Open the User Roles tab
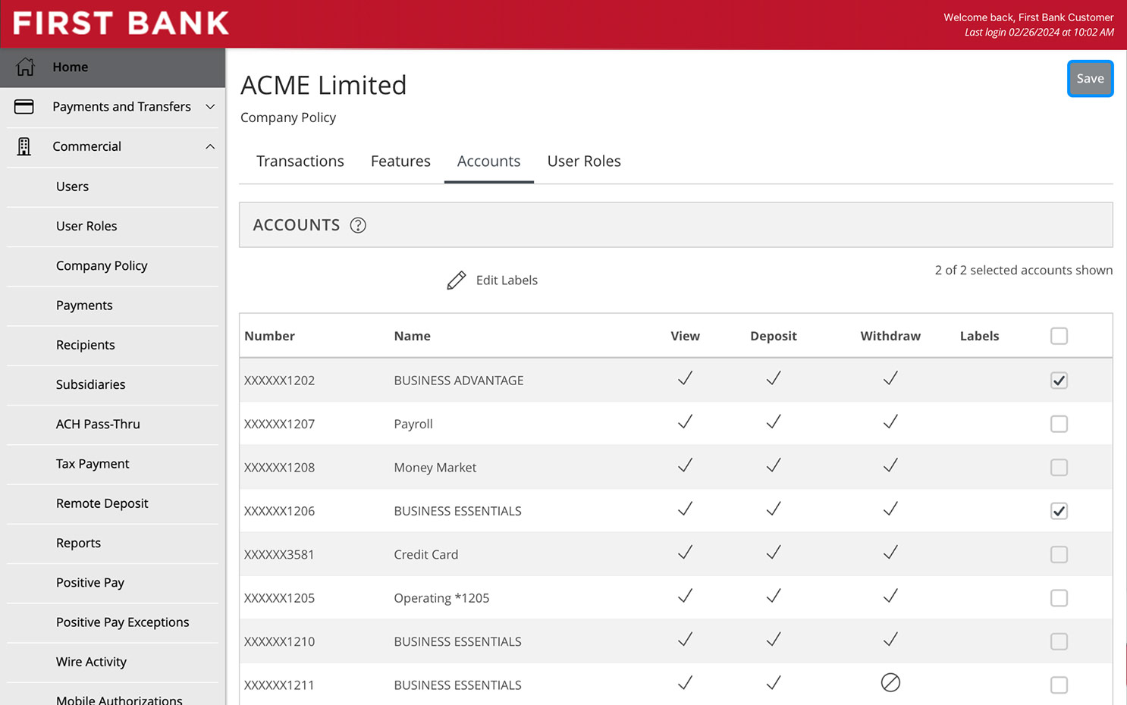This screenshot has width=1127, height=705. coord(584,161)
